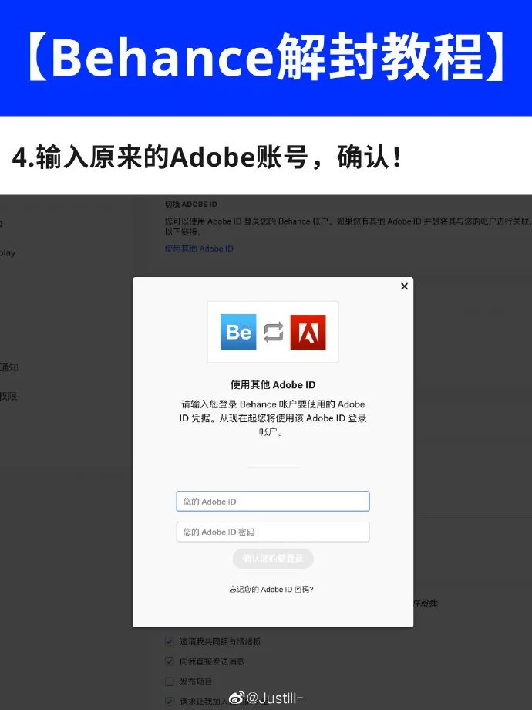Open the 通知 item in the left sidebar

click(x=8, y=367)
